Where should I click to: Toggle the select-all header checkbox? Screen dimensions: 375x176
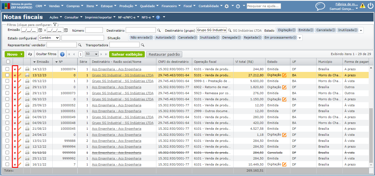(8, 62)
